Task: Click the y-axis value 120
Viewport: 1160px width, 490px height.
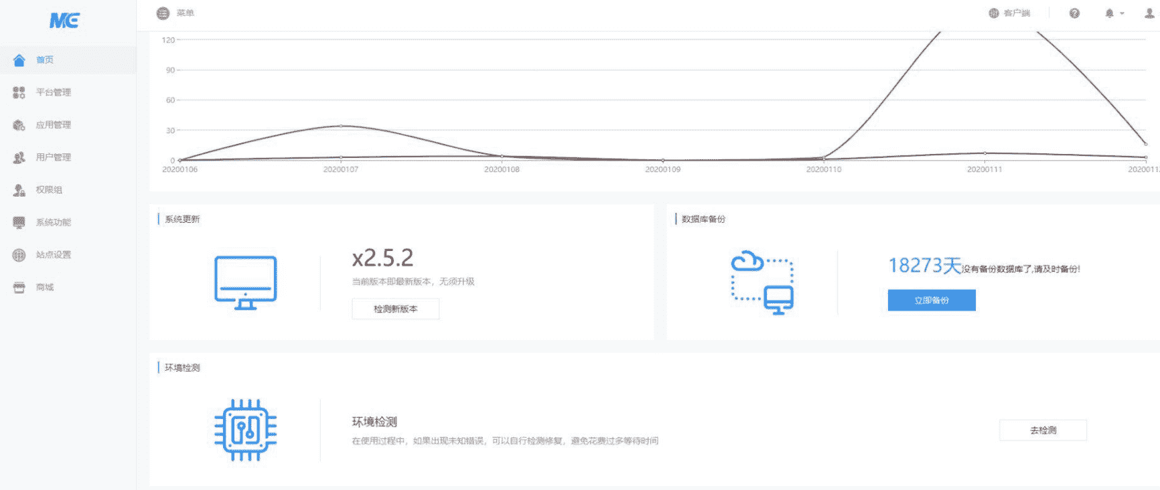Action: click(168, 40)
